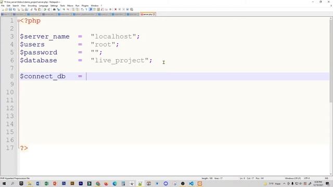
Task: Click the Stop Recording macro icon
Action: click(x=119, y=9)
